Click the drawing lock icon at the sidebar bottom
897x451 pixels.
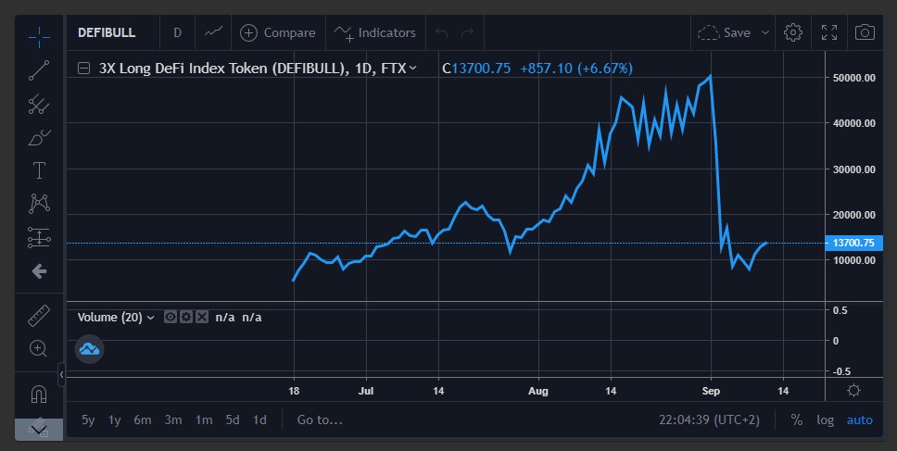tap(39, 428)
